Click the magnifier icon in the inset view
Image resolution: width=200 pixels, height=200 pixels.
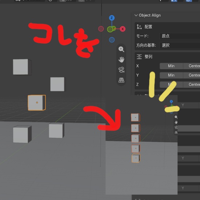[x=176, y=117]
